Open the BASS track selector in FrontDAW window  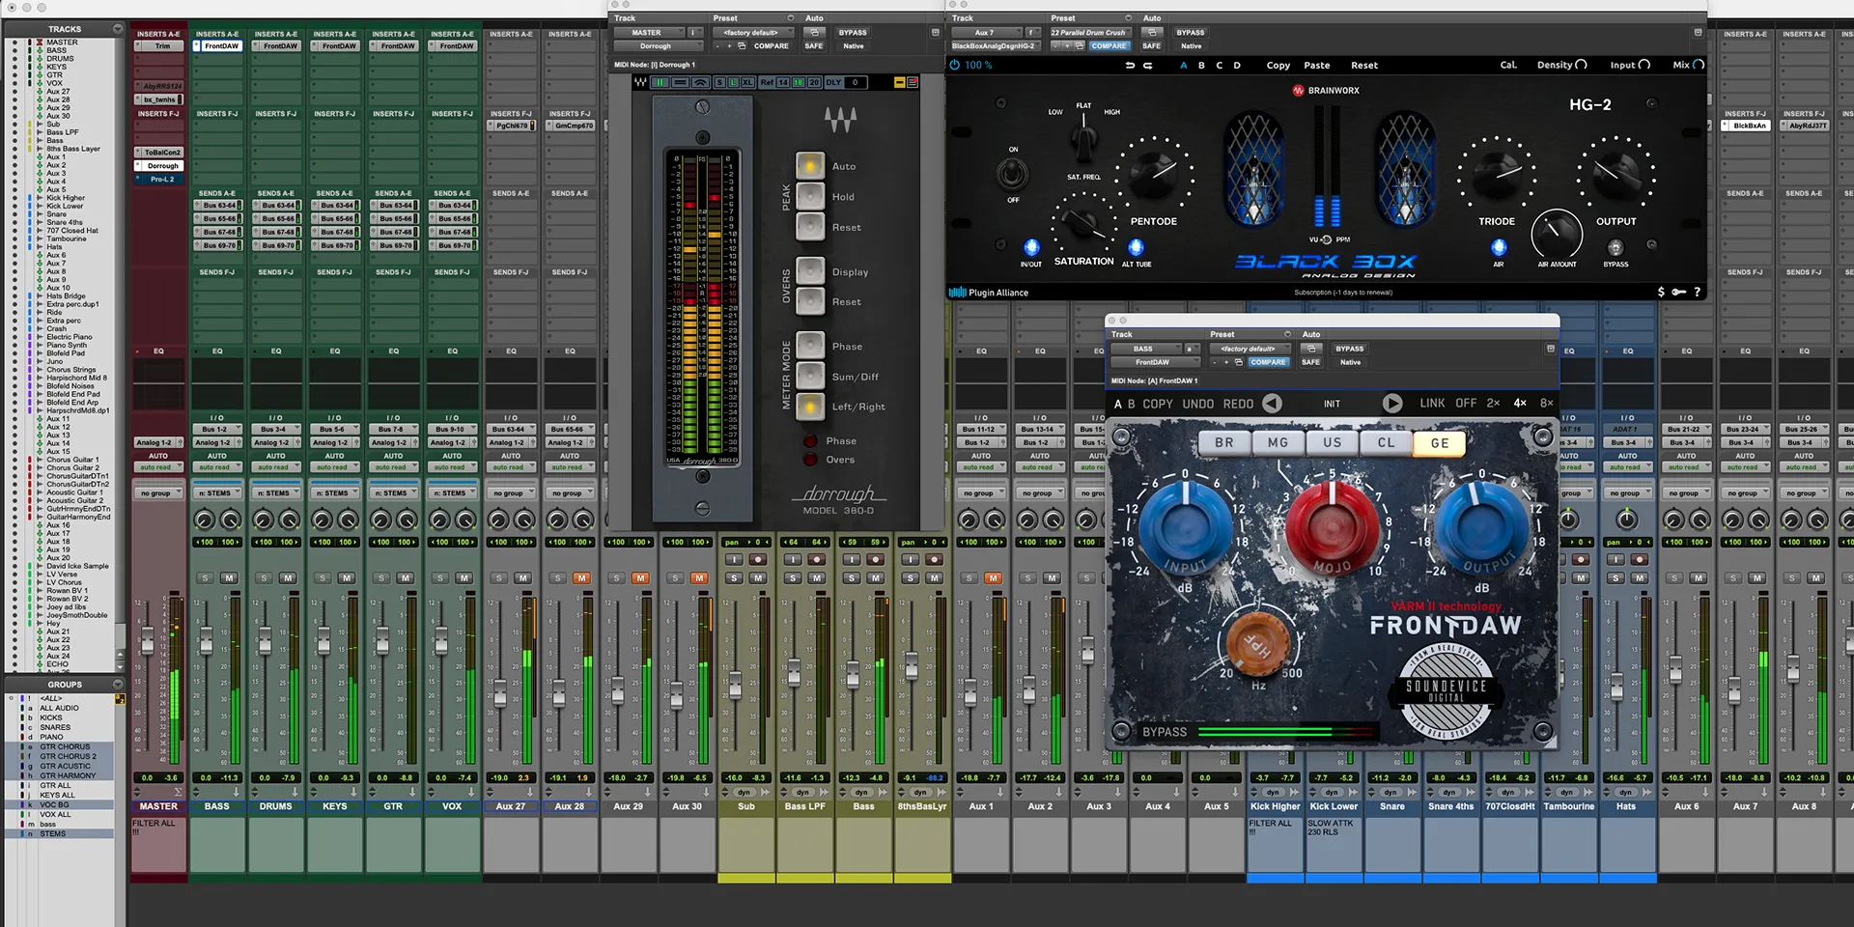click(x=1144, y=349)
